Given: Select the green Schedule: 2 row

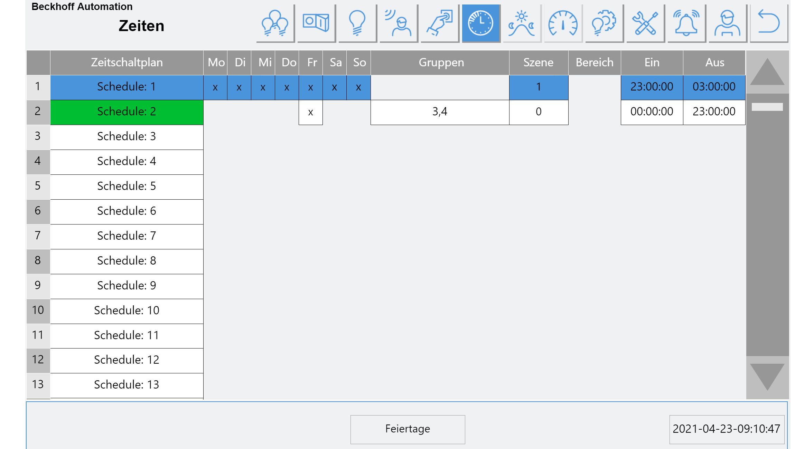Looking at the screenshot, I should click(127, 112).
